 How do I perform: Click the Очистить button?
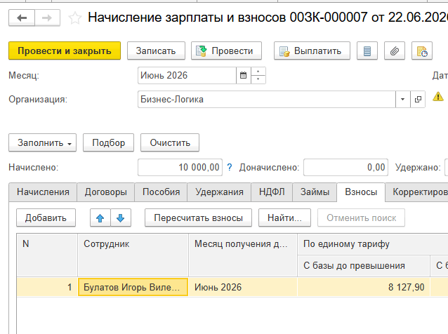pos(170,142)
